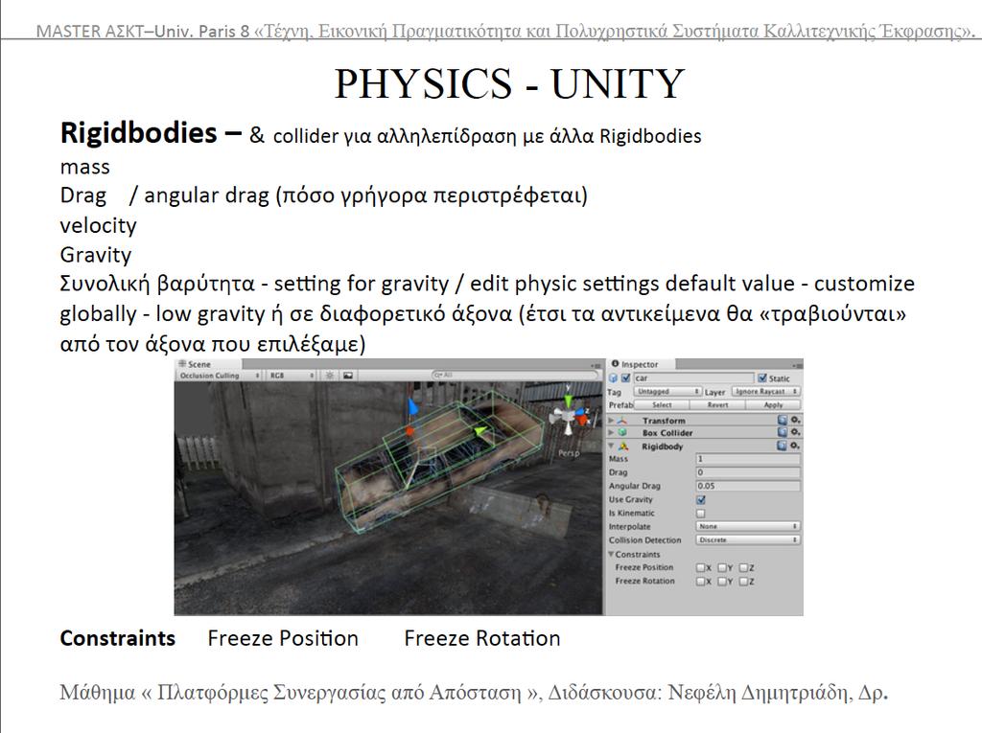Toggle the Static checkbox
982x733 pixels.
pyautogui.click(x=762, y=378)
